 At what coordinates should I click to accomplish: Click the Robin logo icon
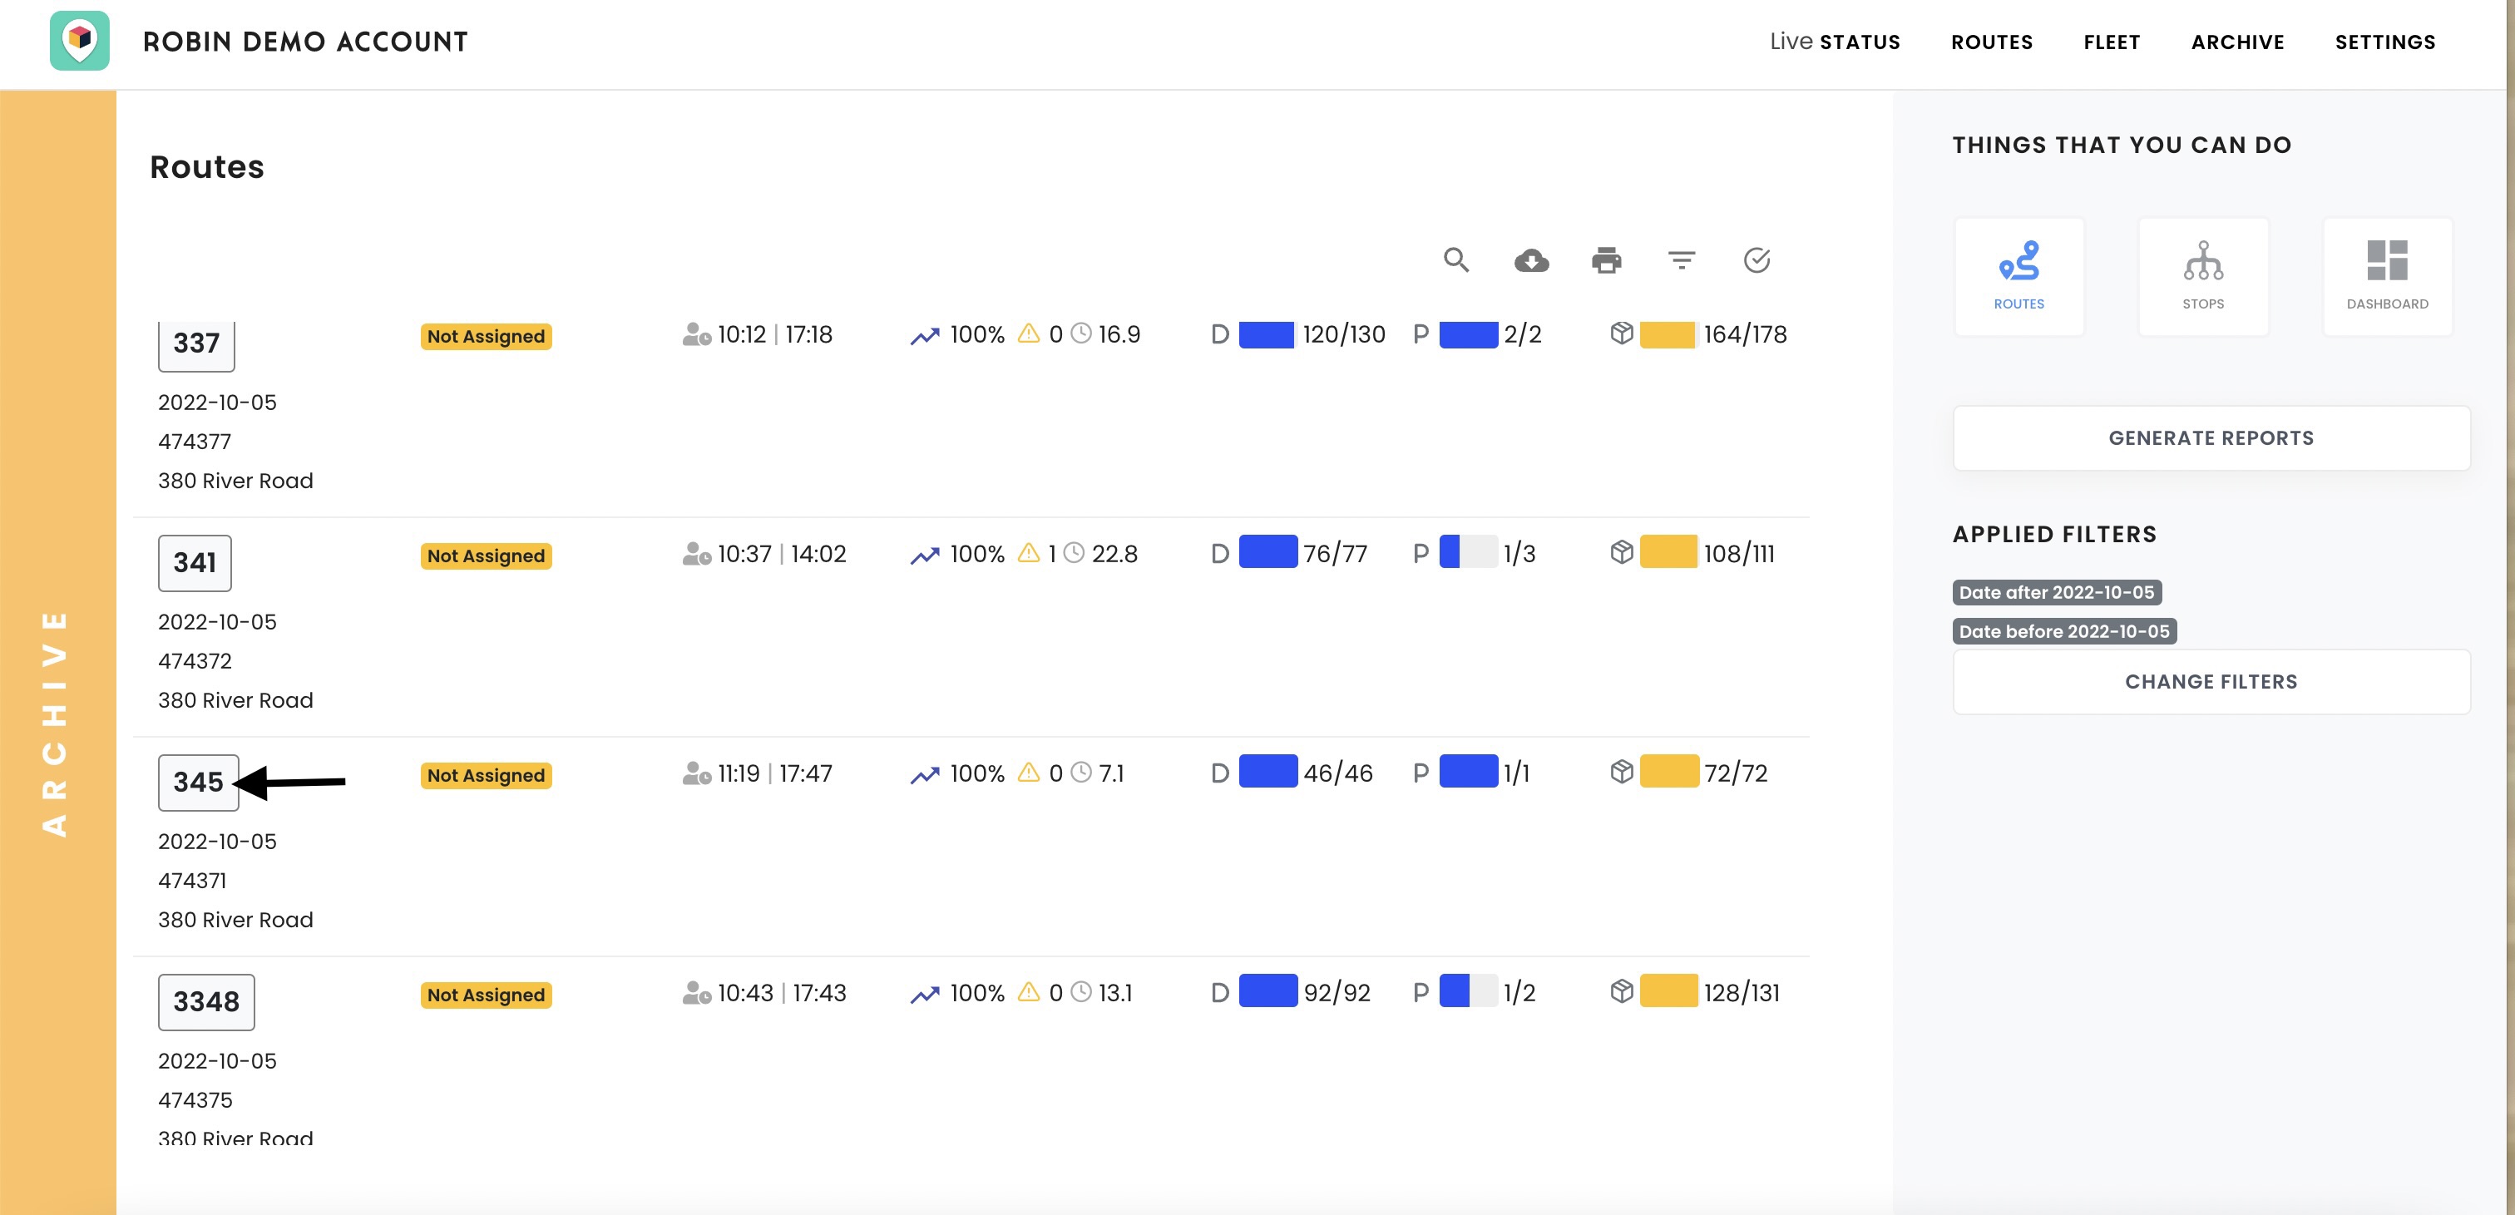point(80,41)
